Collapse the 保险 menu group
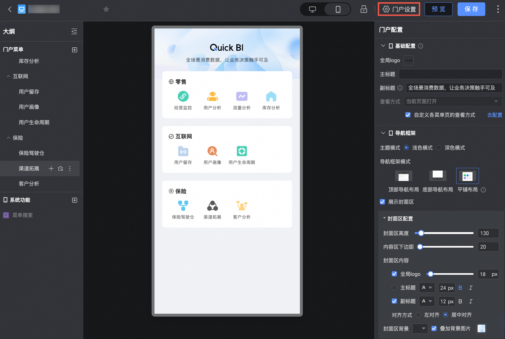Screen dimensions: 505x339 tap(9, 138)
